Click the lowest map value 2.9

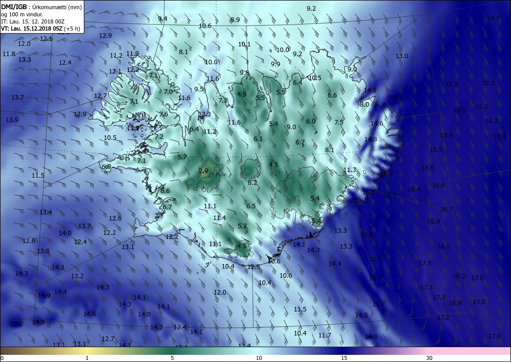[x=203, y=171]
